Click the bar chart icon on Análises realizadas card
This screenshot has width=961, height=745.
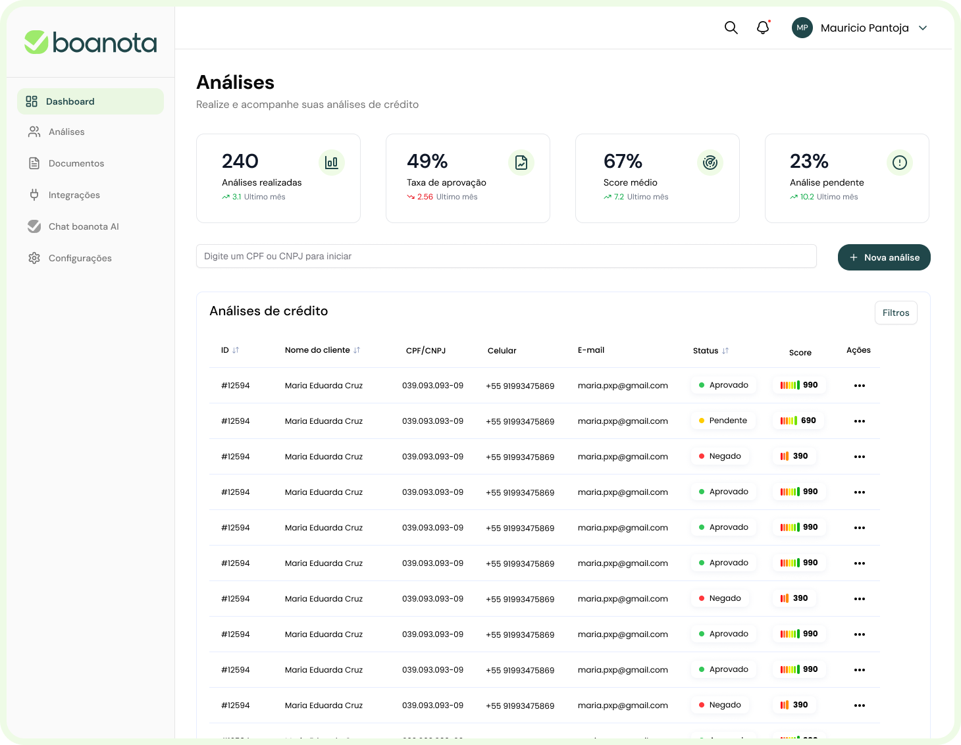(x=332, y=163)
